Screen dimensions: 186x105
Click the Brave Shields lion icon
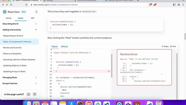point(151,5)
